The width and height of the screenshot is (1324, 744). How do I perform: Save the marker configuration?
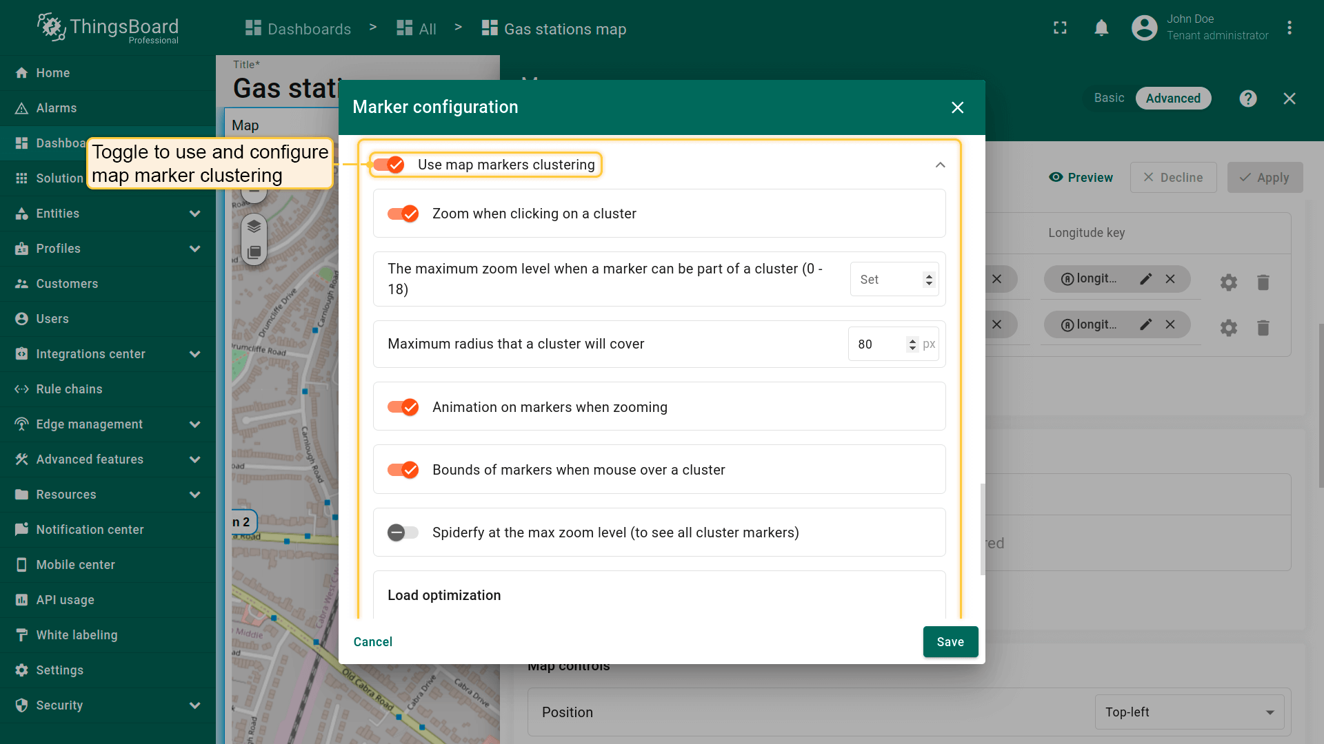pyautogui.click(x=950, y=641)
